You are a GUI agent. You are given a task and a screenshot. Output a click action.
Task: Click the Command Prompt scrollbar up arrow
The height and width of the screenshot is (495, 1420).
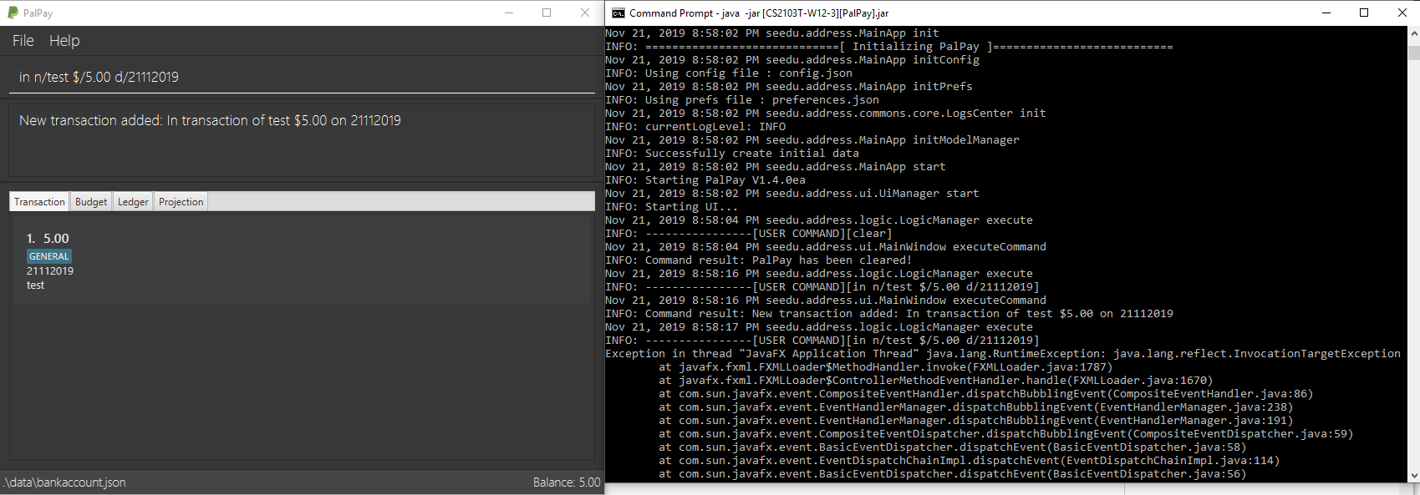[1413, 34]
